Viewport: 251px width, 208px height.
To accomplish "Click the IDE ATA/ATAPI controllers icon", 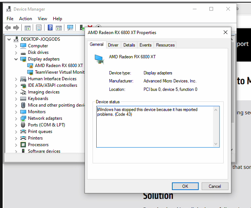I will 23,85.
